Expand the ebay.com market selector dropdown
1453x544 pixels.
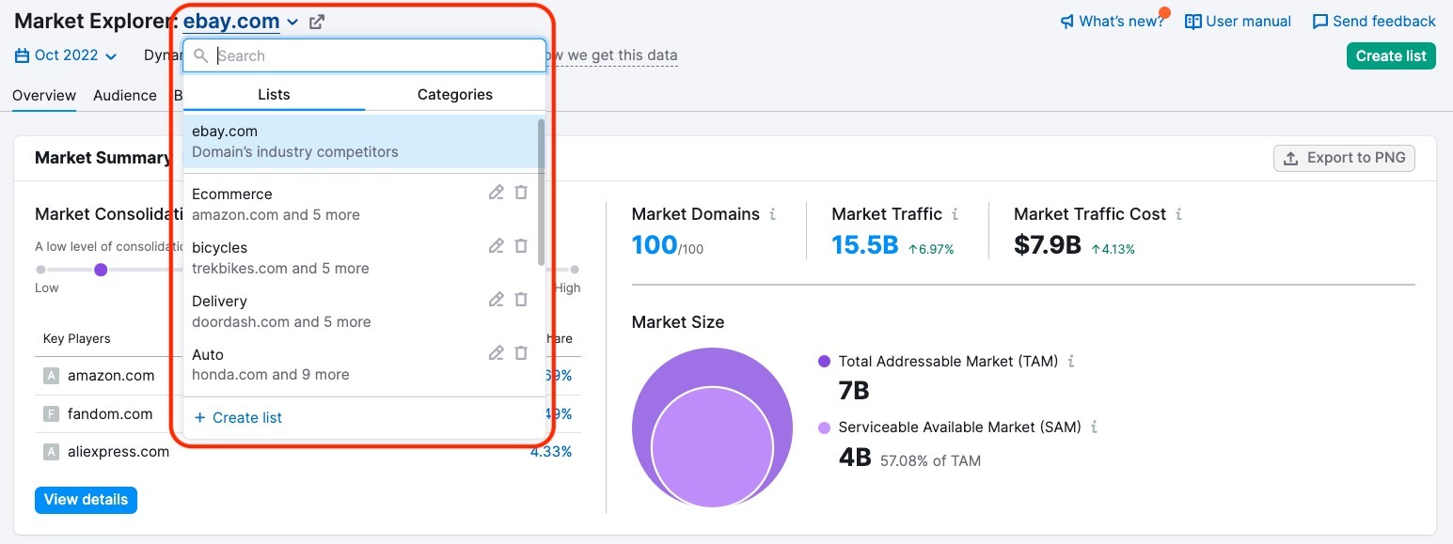coord(241,21)
